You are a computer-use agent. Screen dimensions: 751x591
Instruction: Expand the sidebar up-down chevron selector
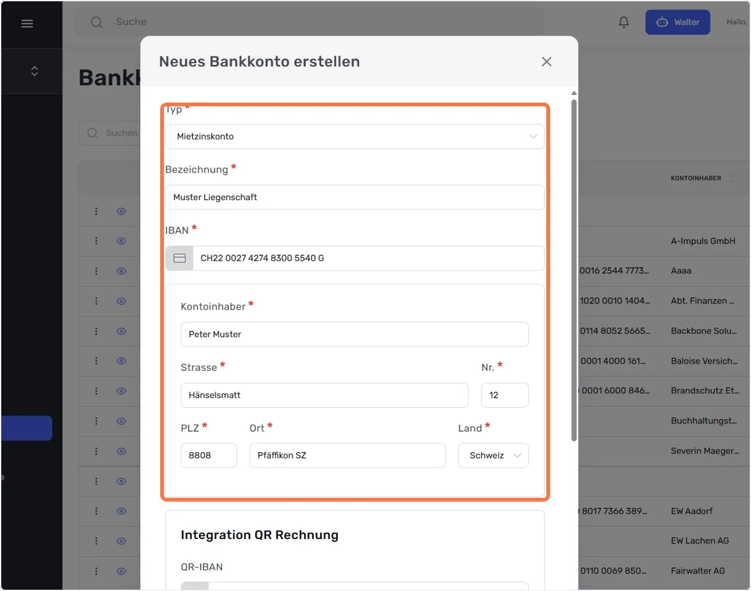(34, 71)
